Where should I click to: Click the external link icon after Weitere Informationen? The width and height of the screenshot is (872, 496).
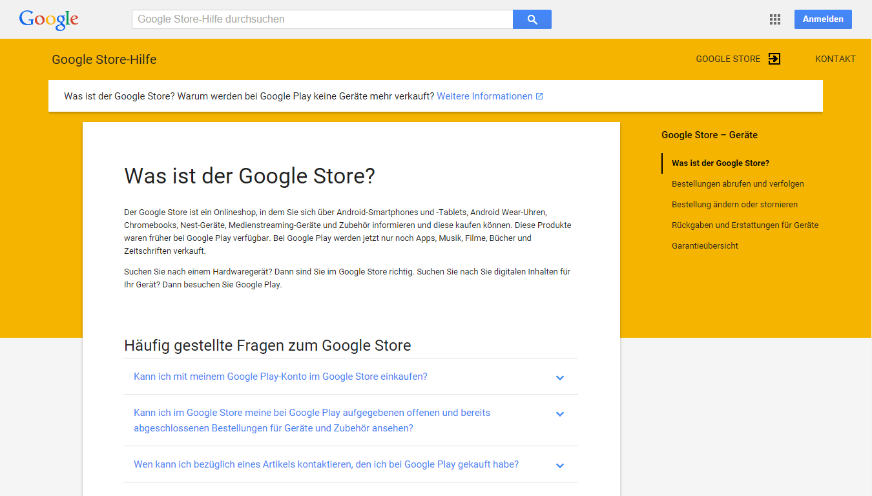[539, 96]
